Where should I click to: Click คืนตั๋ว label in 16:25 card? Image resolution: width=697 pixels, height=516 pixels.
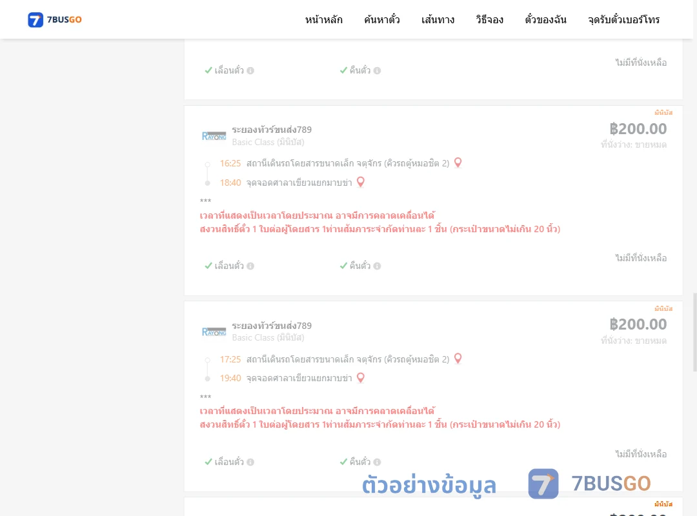tap(360, 266)
